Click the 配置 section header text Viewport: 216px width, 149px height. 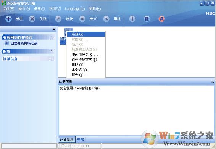6,52
